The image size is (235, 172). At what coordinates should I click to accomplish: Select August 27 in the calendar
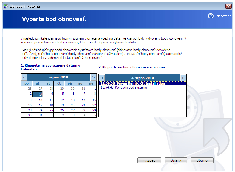pyautogui.click(x=70, y=110)
